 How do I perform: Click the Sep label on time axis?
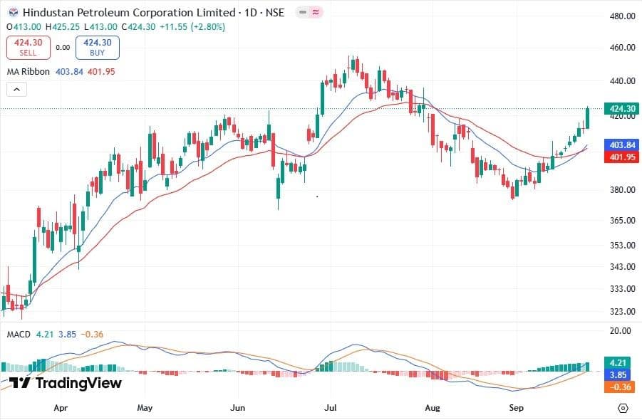(x=517, y=409)
